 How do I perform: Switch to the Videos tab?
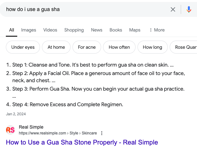[x=50, y=30]
